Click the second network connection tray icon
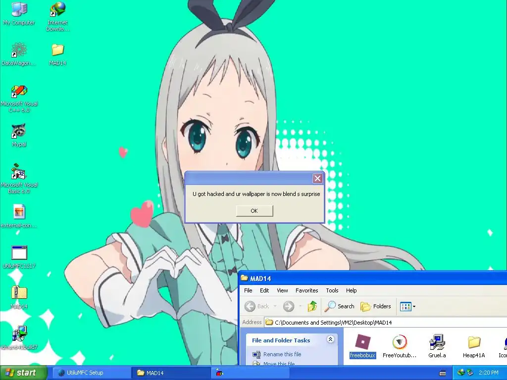Viewport: 507px width, 380px height. [470, 373]
